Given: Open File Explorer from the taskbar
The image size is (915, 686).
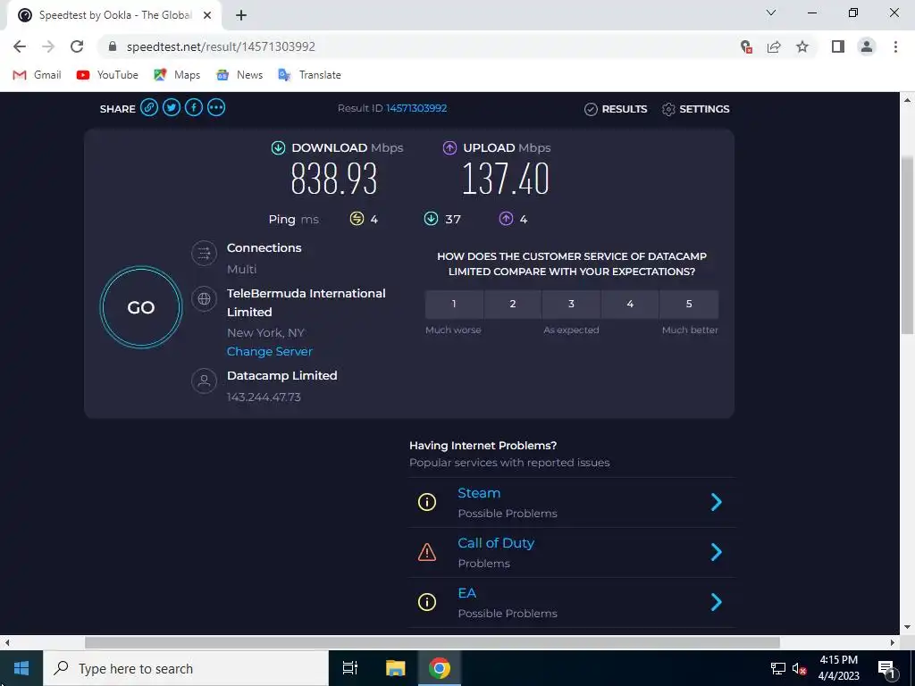Looking at the screenshot, I should pos(395,668).
